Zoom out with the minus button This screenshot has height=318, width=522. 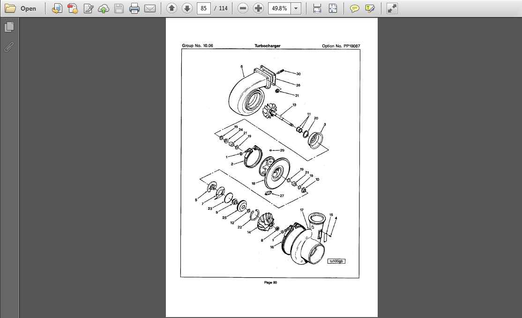click(243, 8)
